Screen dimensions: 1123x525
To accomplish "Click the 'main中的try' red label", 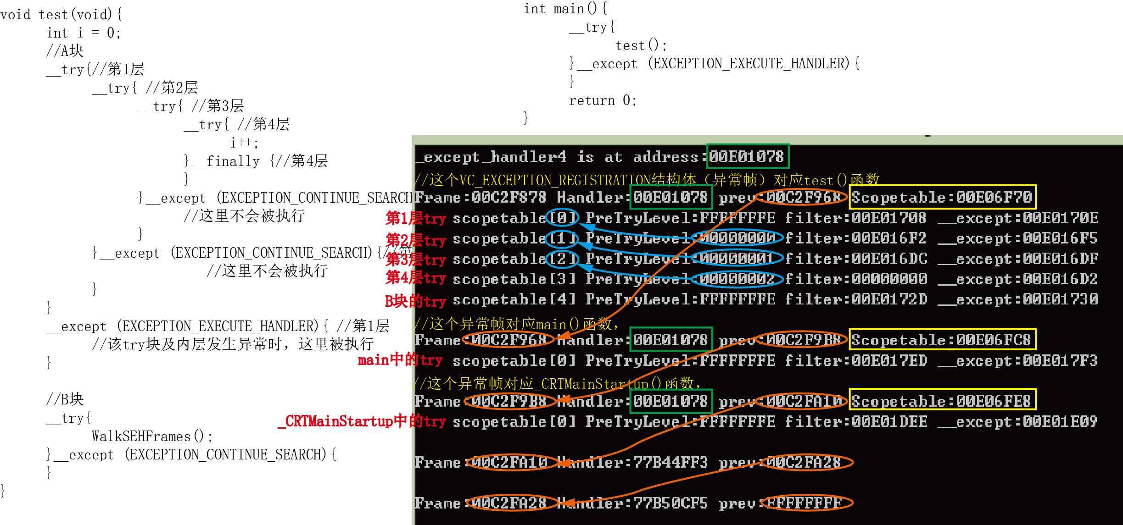I will (400, 360).
